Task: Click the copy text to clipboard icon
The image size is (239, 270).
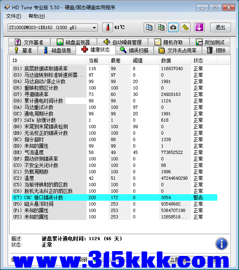Action: coord(149,27)
